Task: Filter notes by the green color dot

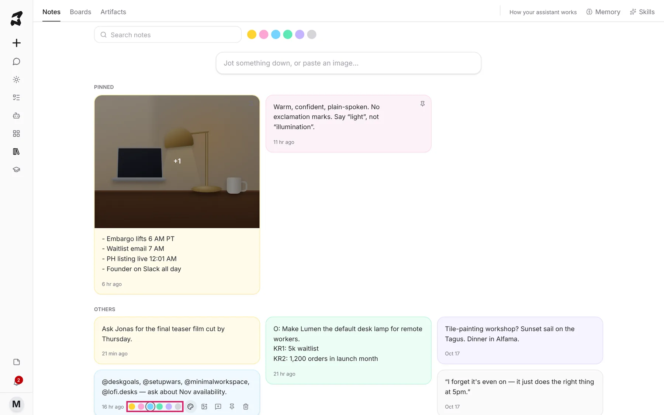Action: pyautogui.click(x=288, y=35)
